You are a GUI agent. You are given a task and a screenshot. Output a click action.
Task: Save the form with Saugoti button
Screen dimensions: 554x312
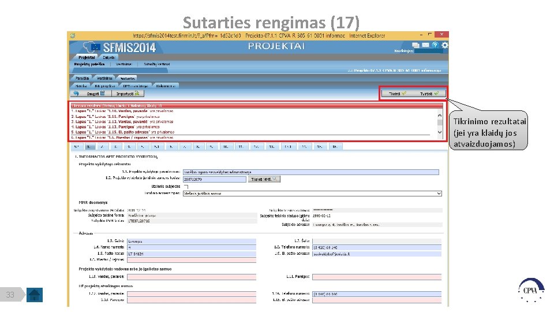95,94
